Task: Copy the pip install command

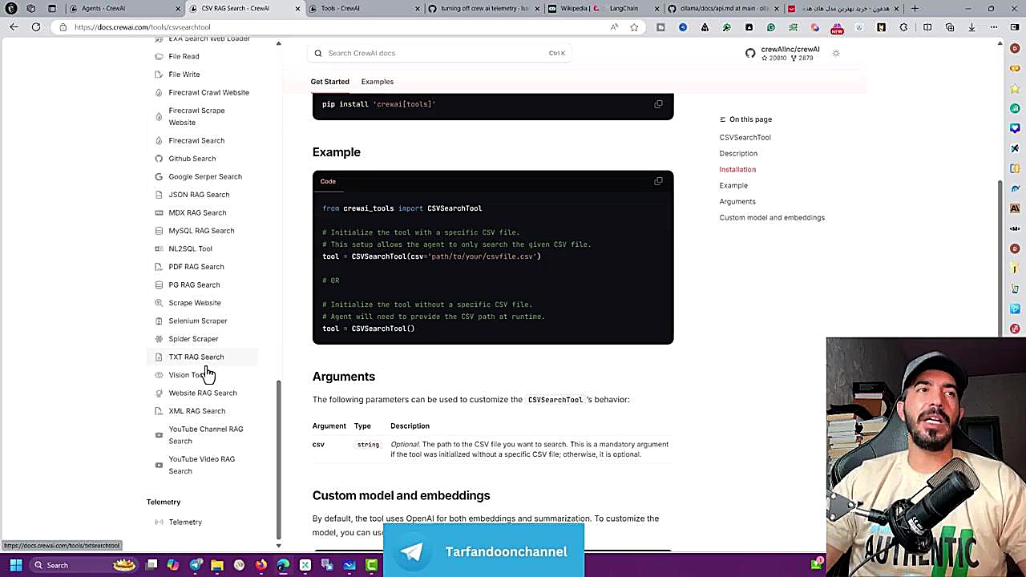Action: [658, 104]
